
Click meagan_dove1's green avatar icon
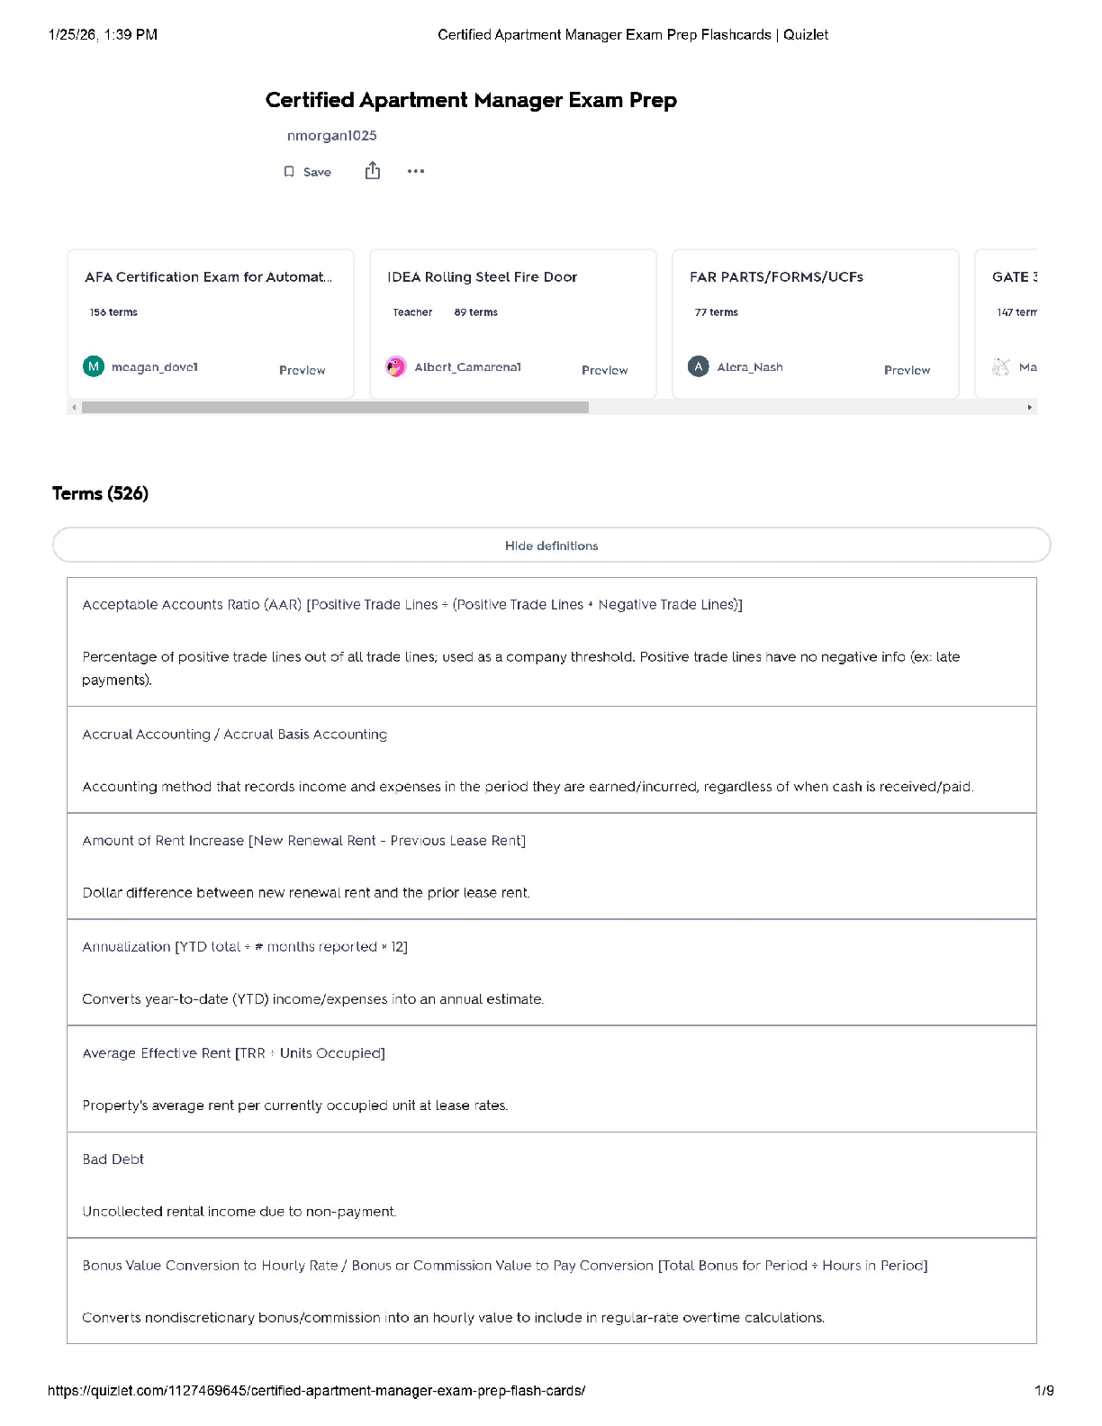coord(94,366)
